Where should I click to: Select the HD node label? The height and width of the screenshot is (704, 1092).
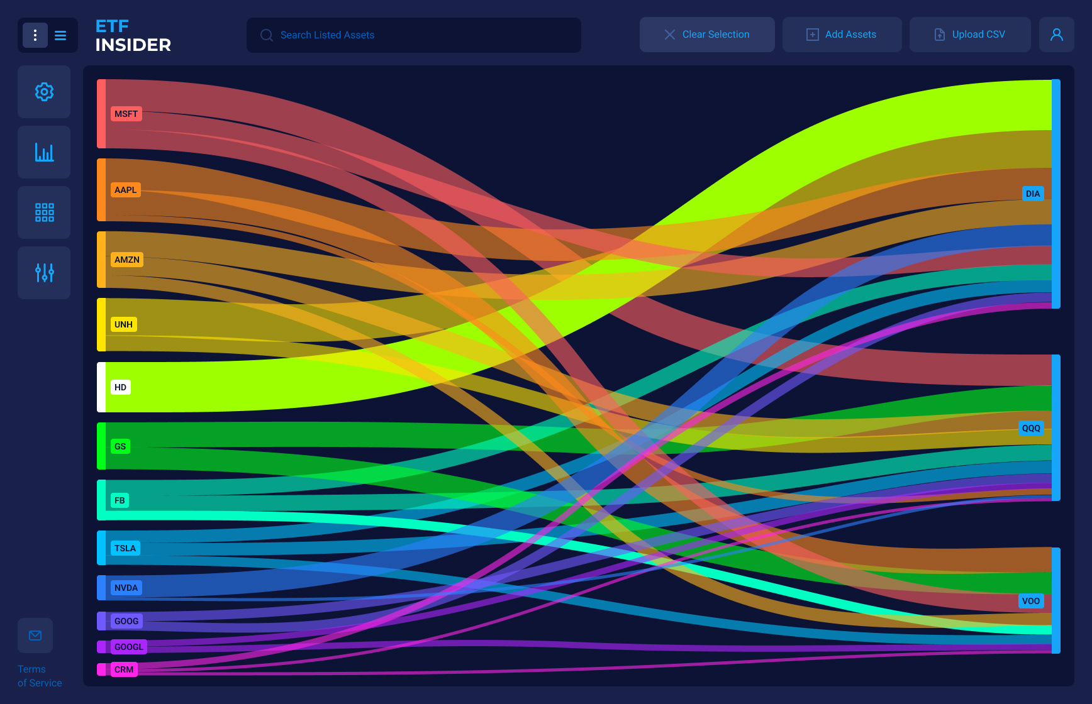(x=120, y=387)
